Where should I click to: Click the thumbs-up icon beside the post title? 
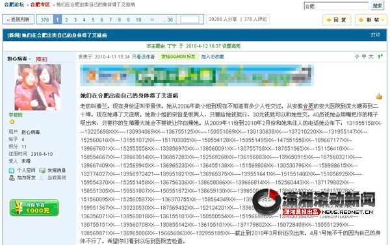coord(379,96)
